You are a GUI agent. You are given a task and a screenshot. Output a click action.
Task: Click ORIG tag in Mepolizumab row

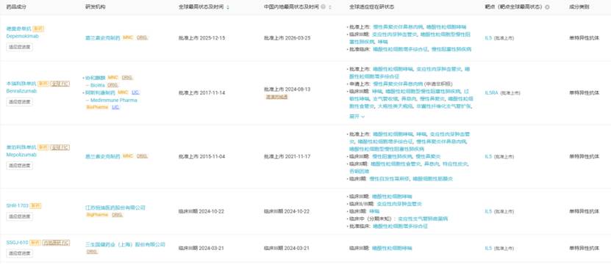click(x=142, y=156)
